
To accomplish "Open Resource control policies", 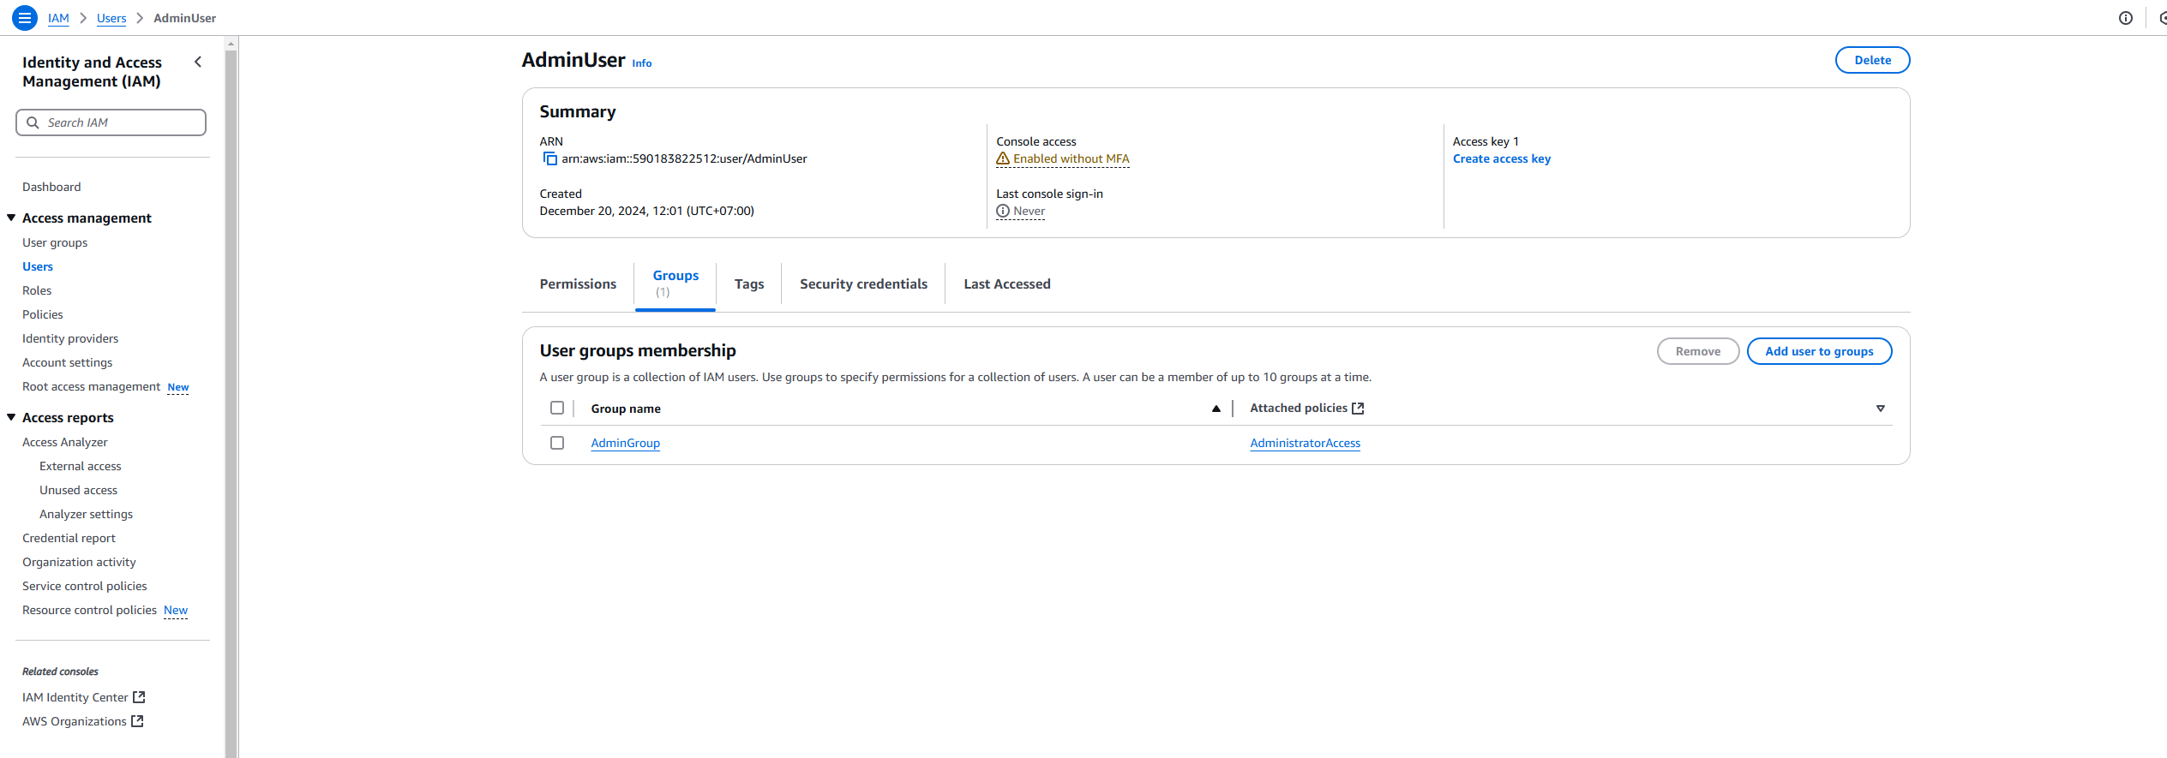I will 89,610.
